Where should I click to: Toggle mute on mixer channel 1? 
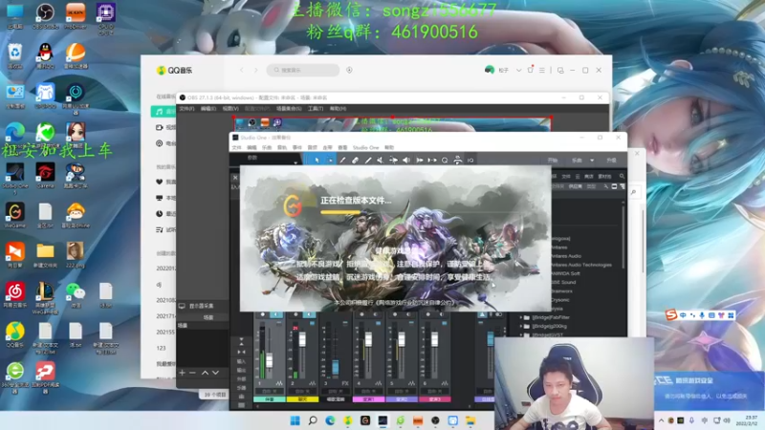(262, 315)
